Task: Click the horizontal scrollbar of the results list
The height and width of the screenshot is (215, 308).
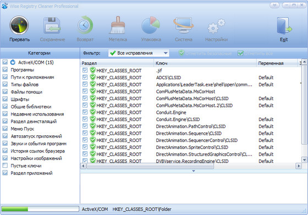Action: click(x=191, y=166)
